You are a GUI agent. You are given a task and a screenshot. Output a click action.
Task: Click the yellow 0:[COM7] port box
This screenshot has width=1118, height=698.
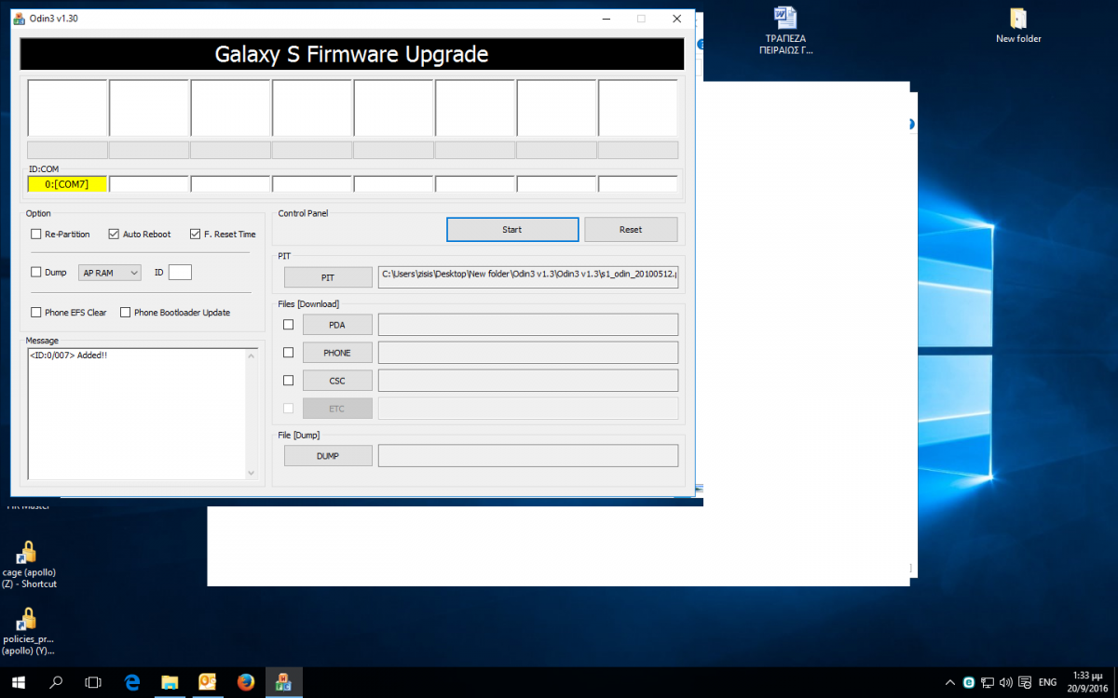(x=67, y=184)
